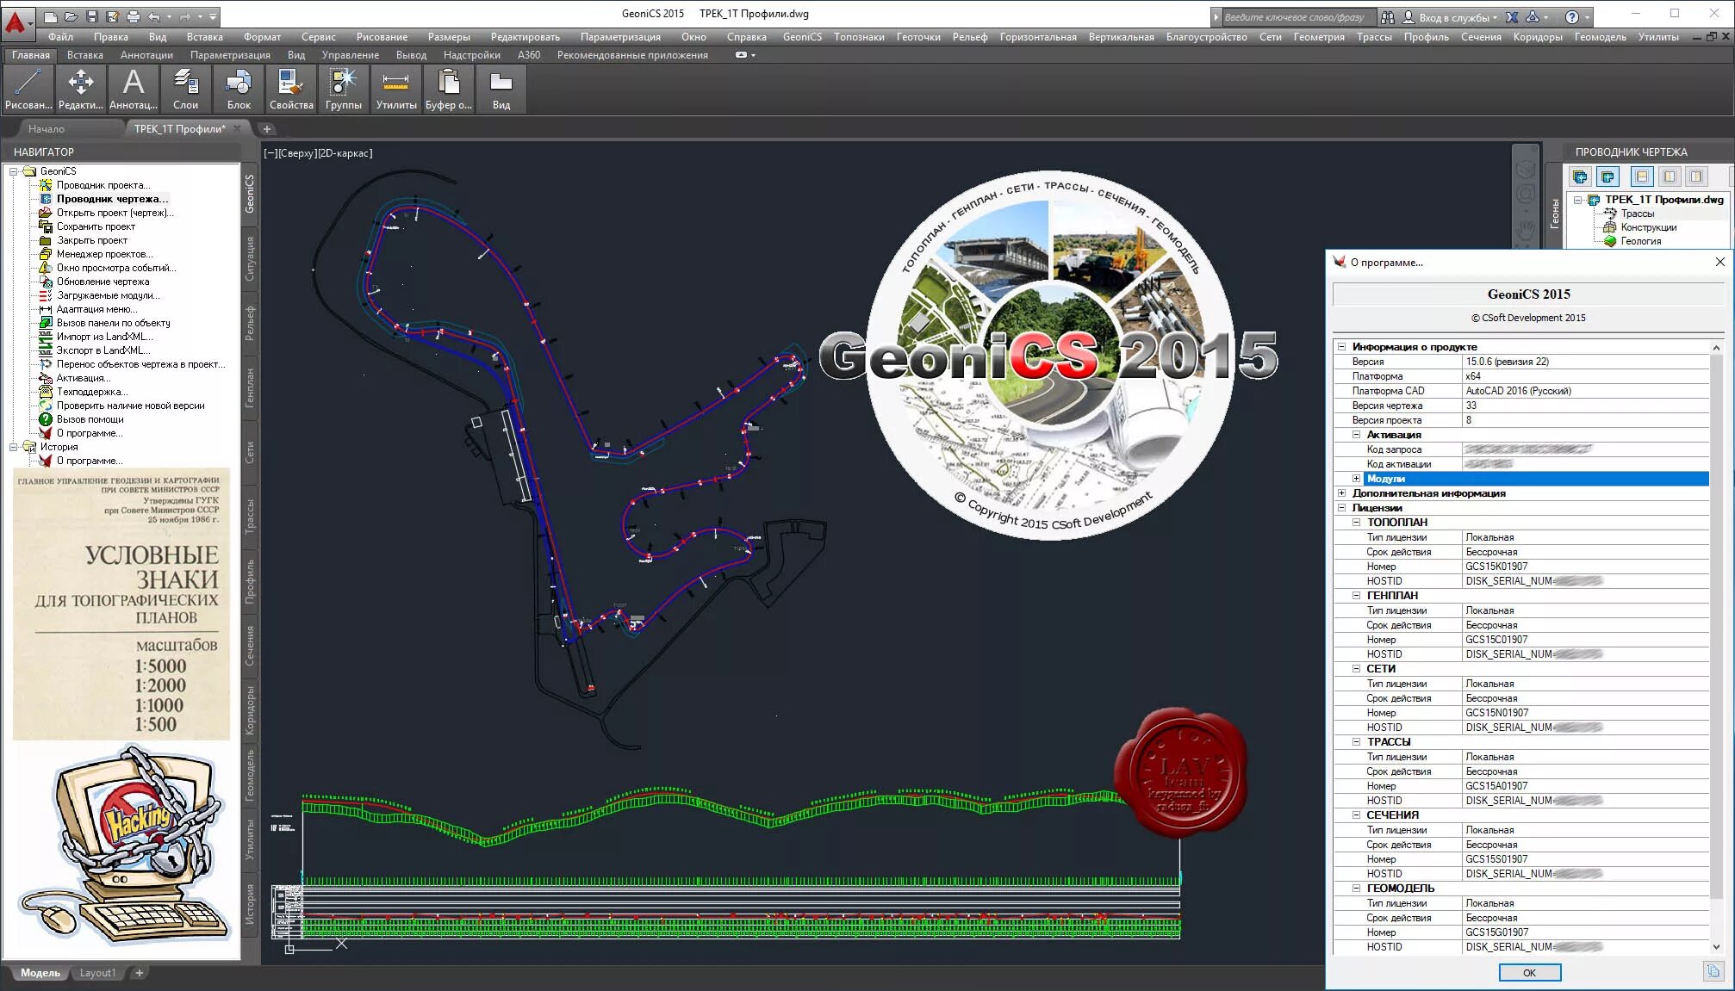Click the Open file folder icon
The height and width of the screenshot is (991, 1735).
point(72,16)
